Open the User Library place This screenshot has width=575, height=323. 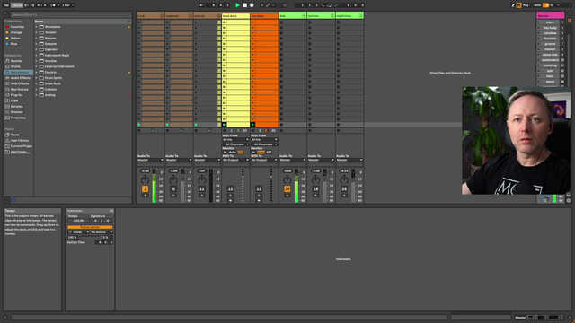click(x=20, y=141)
